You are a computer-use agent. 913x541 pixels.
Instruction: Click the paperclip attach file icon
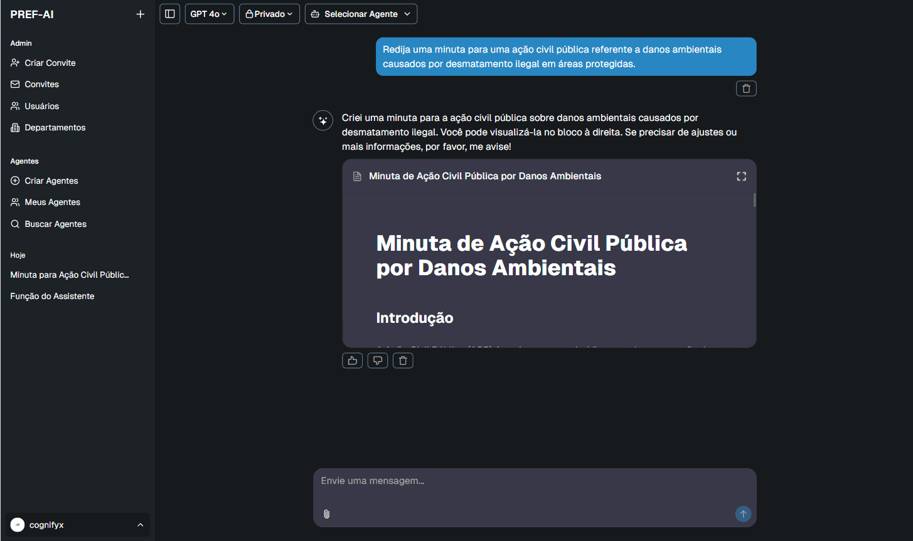pos(327,514)
